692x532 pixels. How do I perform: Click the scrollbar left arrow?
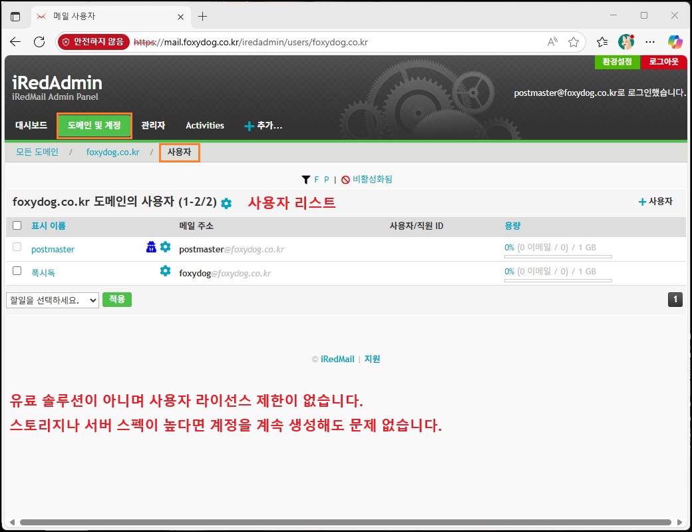12,522
